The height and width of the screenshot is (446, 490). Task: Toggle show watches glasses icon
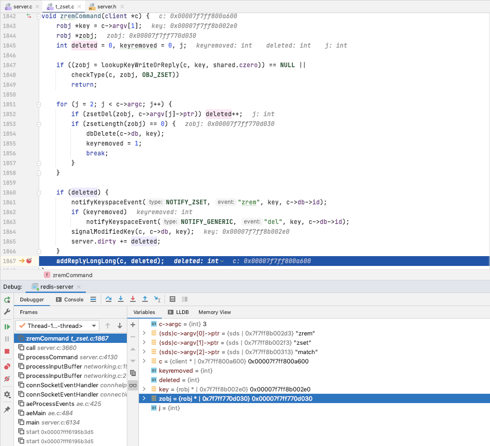133,385
